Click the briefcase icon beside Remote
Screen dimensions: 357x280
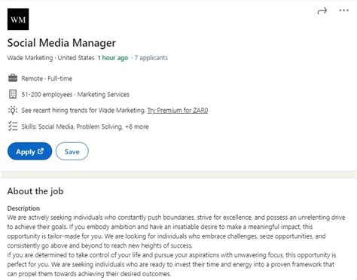[13, 78]
